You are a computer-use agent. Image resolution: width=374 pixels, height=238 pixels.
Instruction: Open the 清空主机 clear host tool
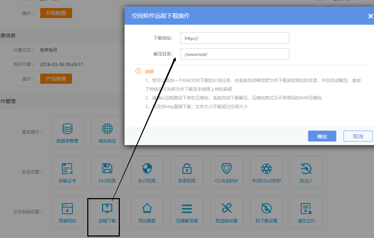(306, 212)
